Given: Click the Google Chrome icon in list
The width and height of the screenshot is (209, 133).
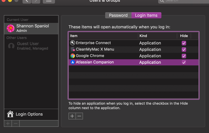Looking at the screenshot, I should (73, 56).
